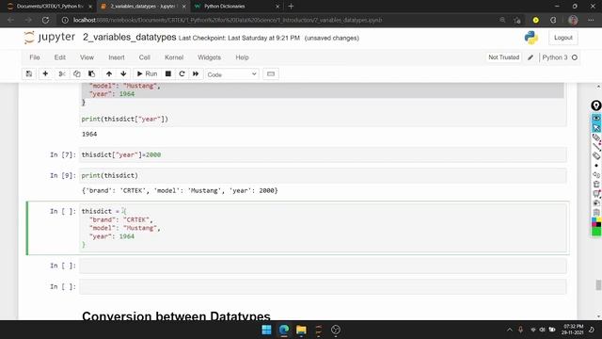The height and width of the screenshot is (339, 602).
Task: Open Microsoft Edge from the taskbar
Action: [284, 330]
